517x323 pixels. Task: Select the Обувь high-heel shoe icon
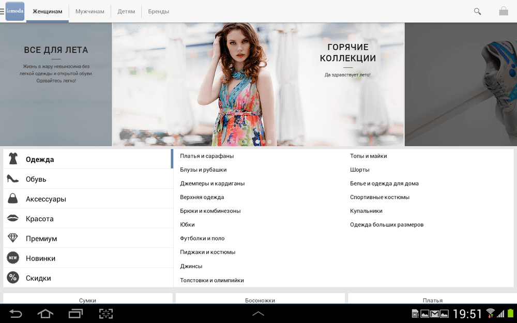[13, 179]
